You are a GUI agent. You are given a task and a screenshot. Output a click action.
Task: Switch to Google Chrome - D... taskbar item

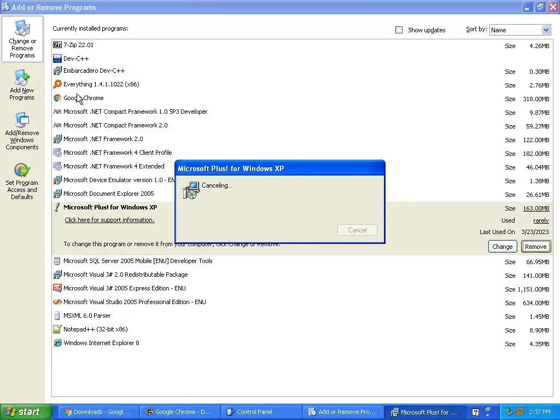tap(179, 412)
